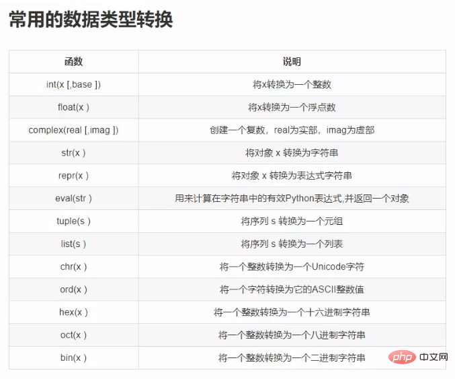Click the text 将一个整数转换为一个十六进制字符串
The image size is (455, 379).
tap(292, 312)
